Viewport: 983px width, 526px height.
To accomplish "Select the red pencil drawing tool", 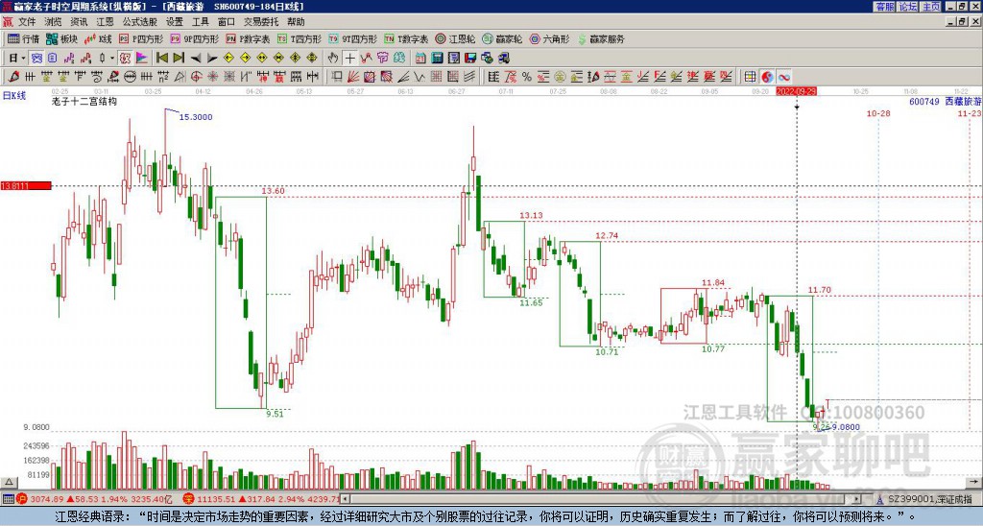I will tap(13, 77).
